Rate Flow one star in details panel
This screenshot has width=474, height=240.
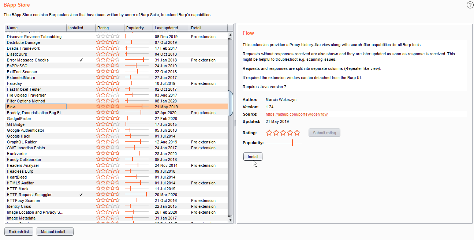269,133
